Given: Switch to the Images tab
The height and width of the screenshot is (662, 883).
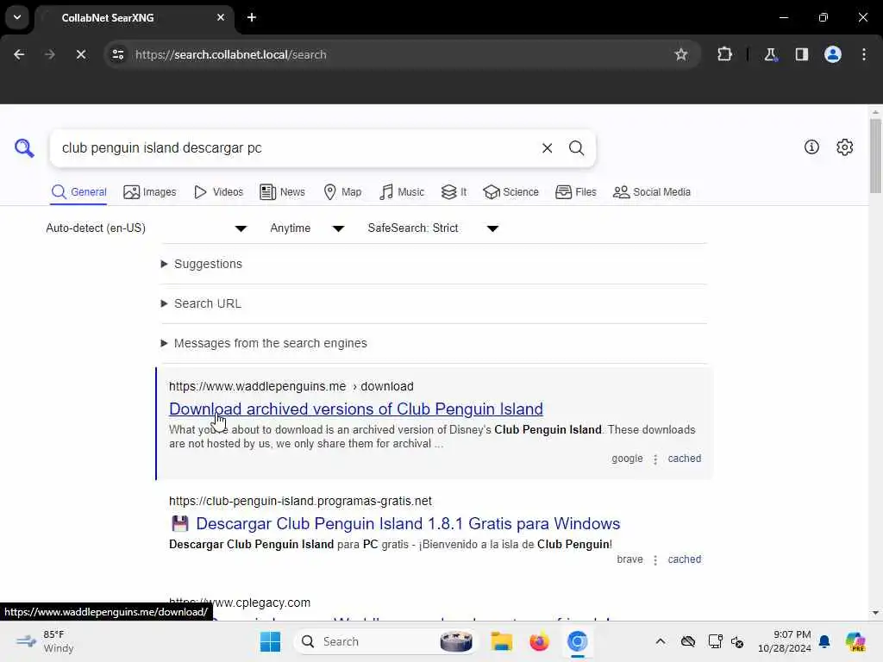Looking at the screenshot, I should point(150,192).
